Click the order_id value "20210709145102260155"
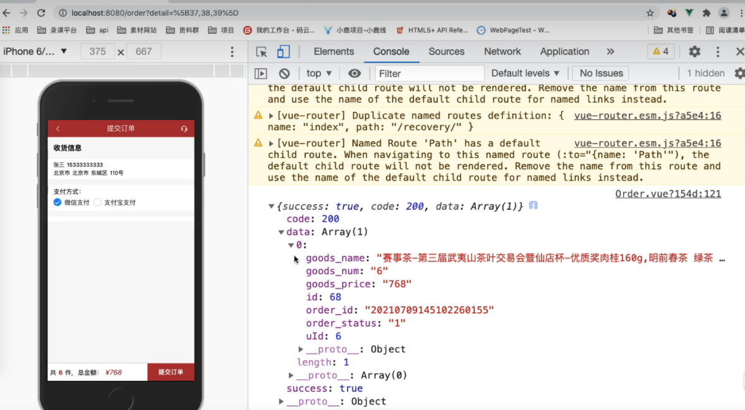This screenshot has width=745, height=410. pyautogui.click(x=430, y=310)
